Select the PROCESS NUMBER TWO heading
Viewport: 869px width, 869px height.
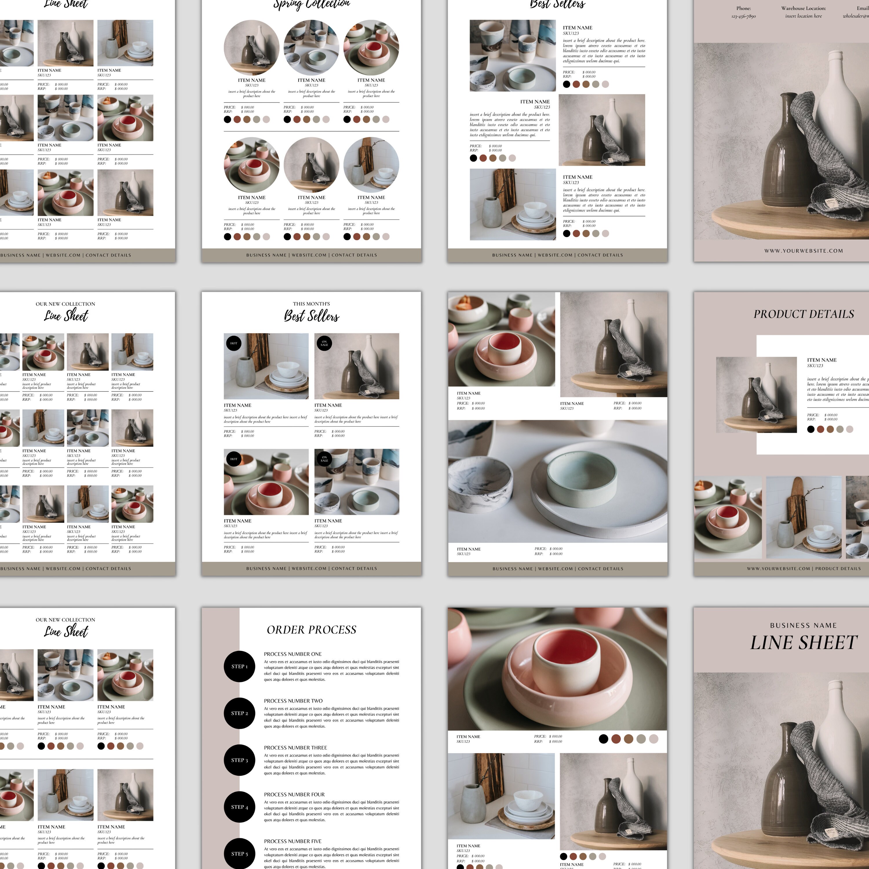(x=293, y=701)
